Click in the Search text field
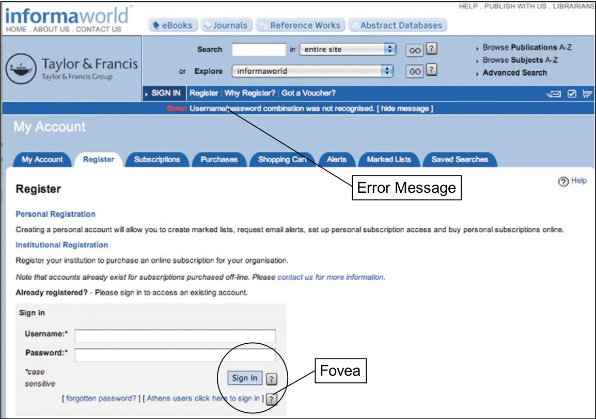The height and width of the screenshot is (419, 596). point(259,49)
